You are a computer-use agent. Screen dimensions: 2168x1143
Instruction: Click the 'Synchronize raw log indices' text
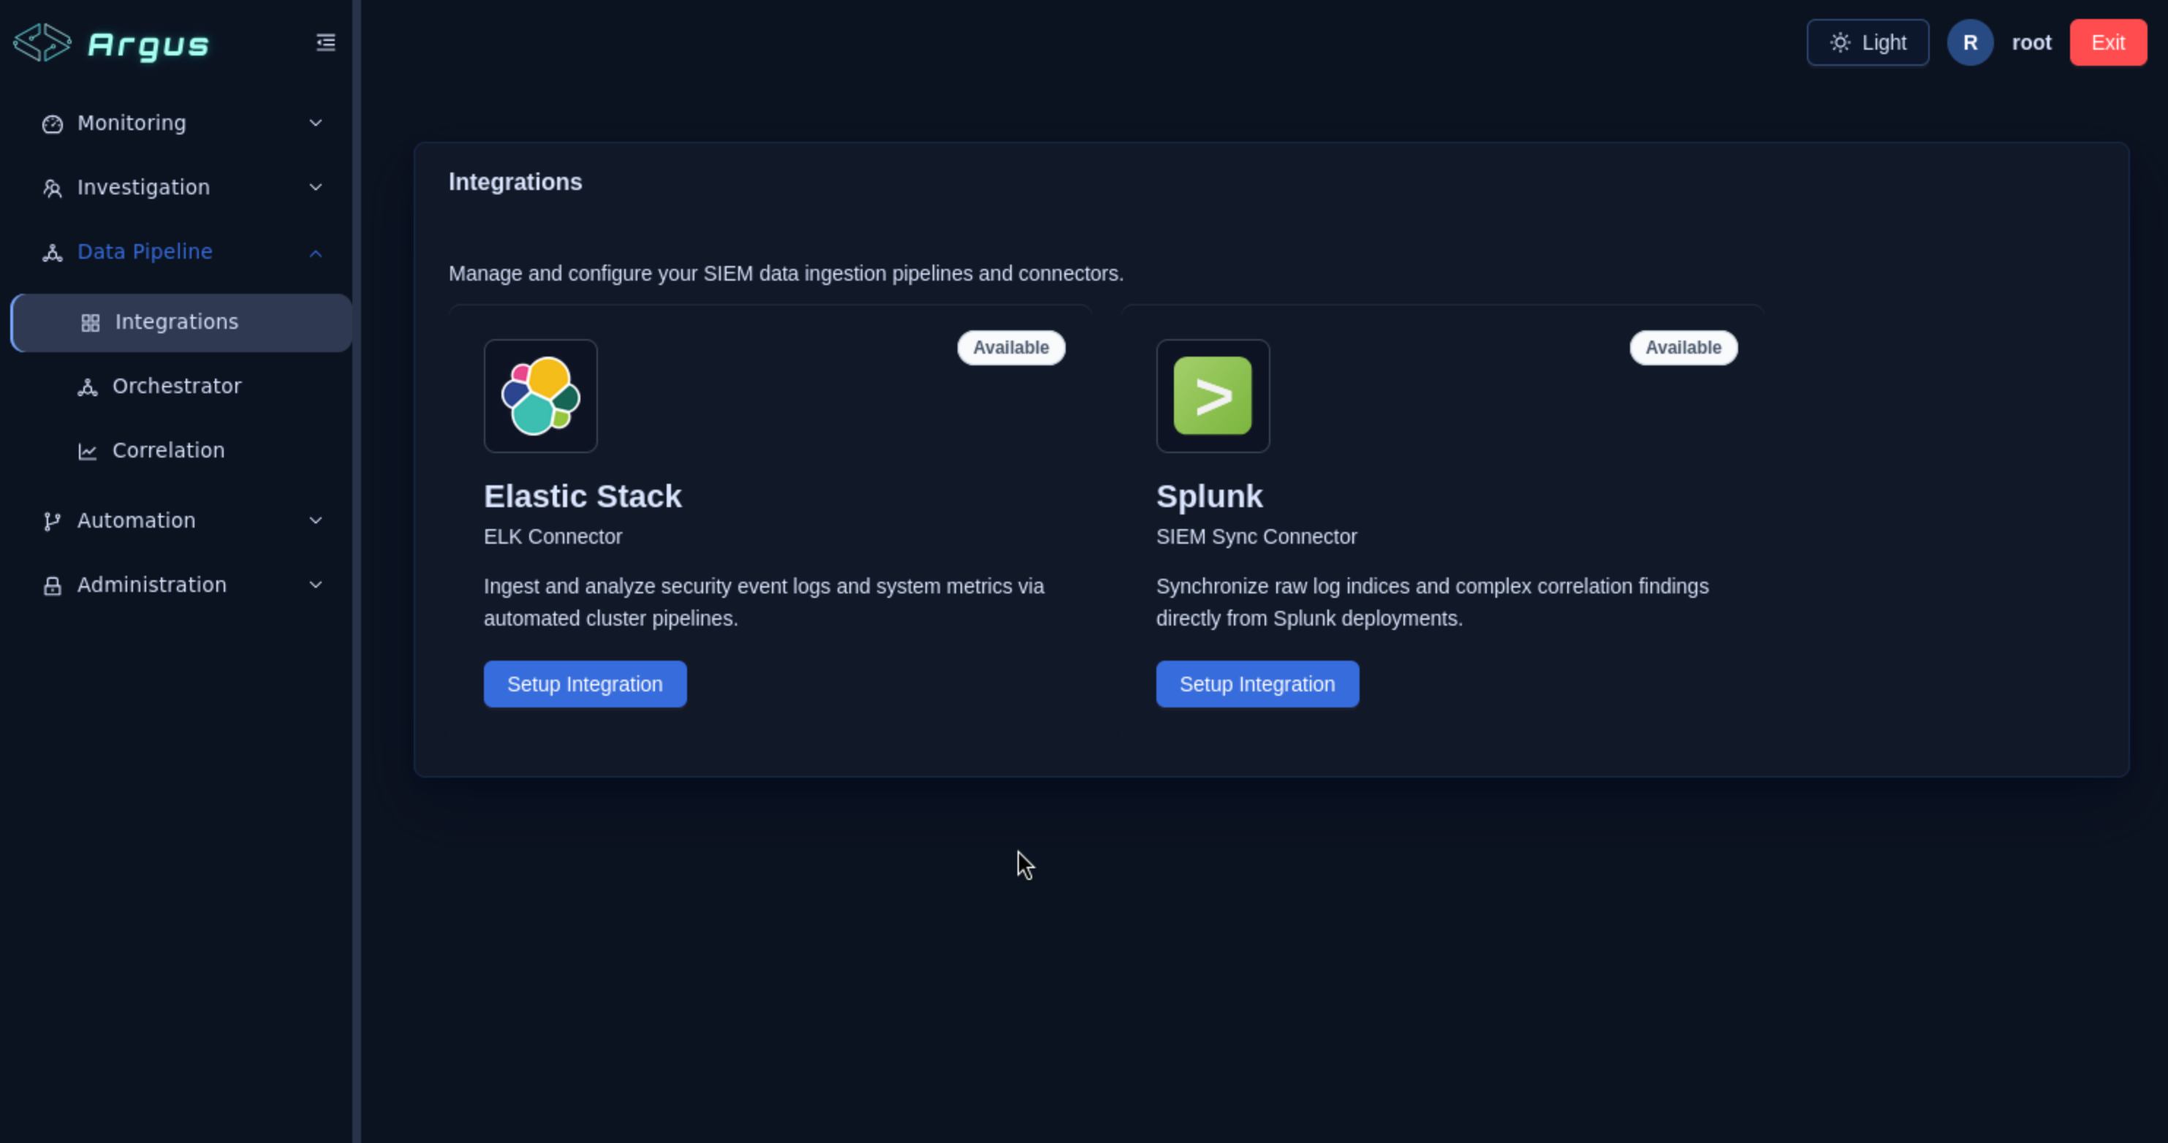pyautogui.click(x=1433, y=601)
